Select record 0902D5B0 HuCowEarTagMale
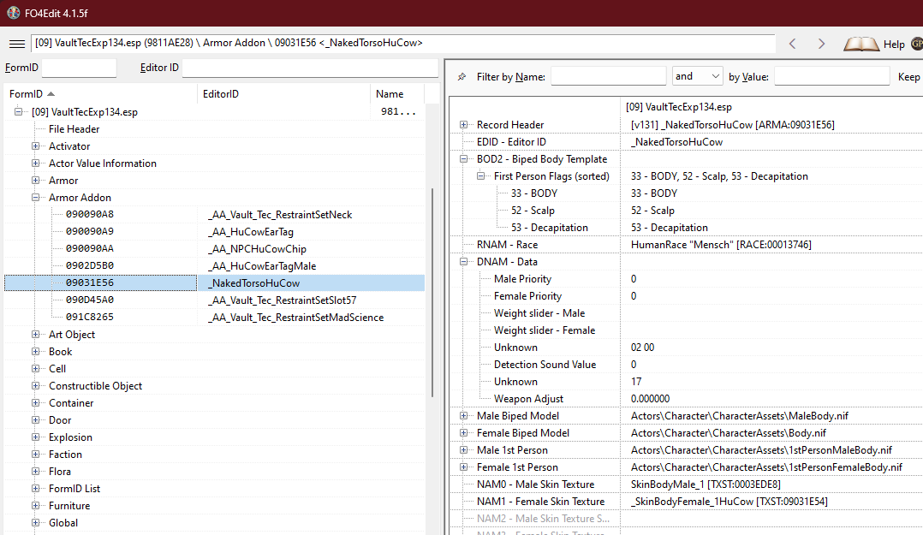The width and height of the screenshot is (923, 535). (x=214, y=265)
